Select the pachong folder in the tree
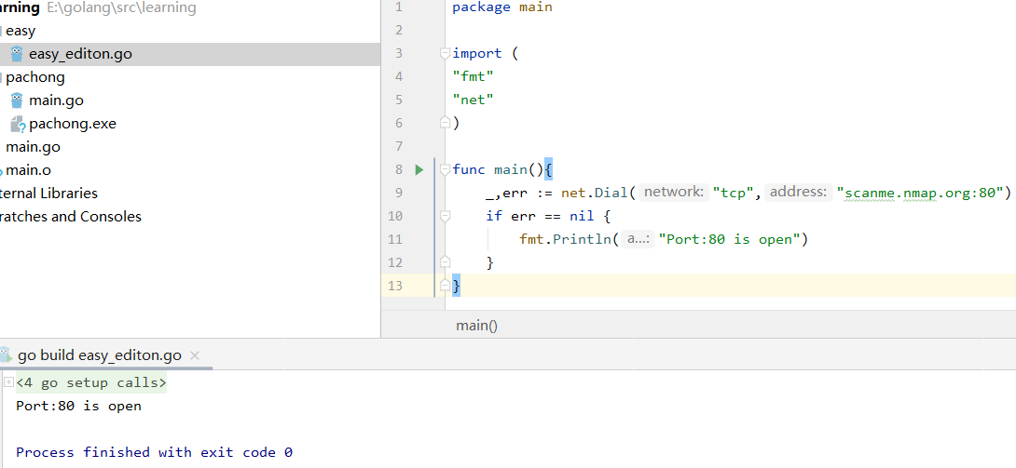 click(35, 77)
